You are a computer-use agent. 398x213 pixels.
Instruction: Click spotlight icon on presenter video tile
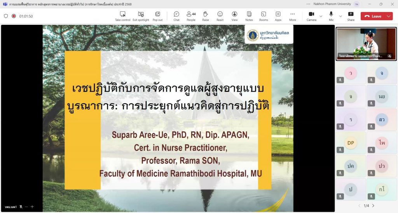point(389,56)
